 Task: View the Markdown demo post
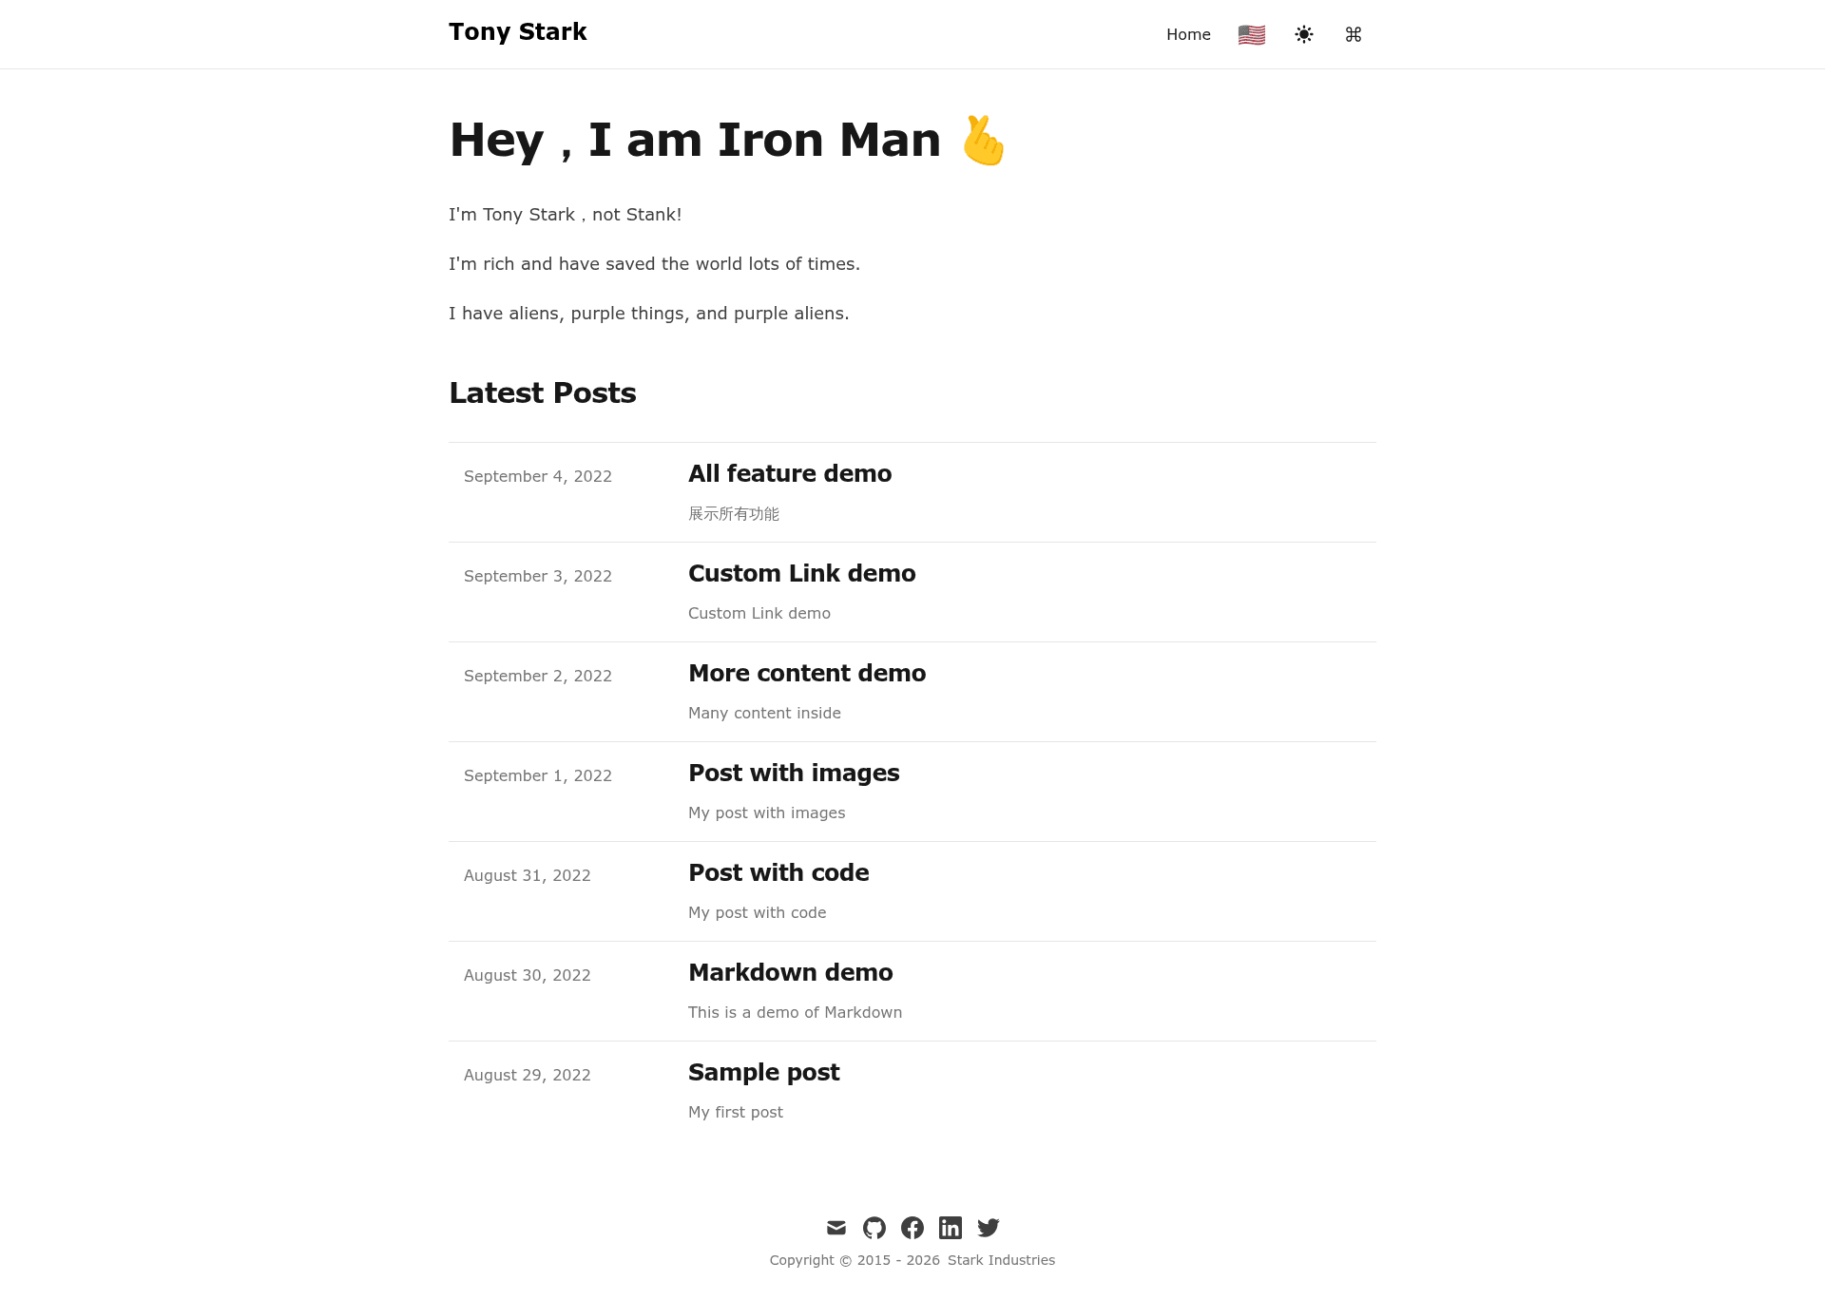791,972
